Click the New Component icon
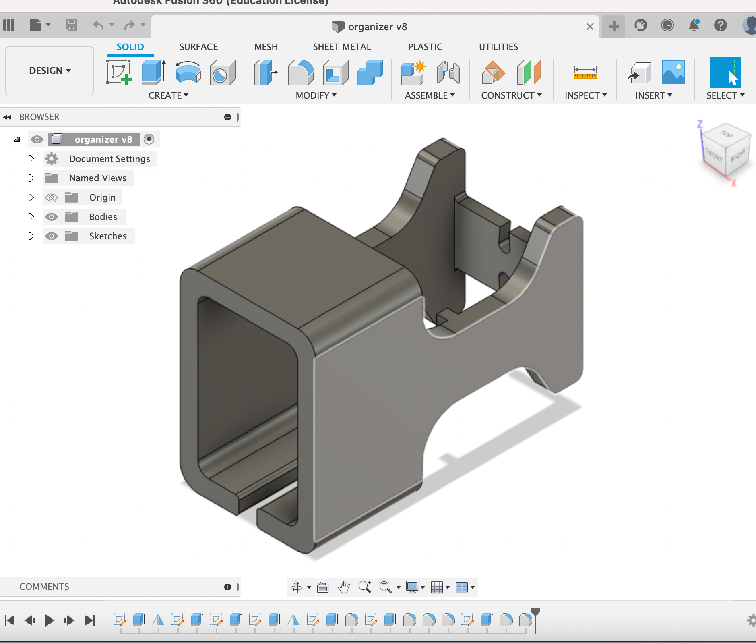This screenshot has width=756, height=643. [413, 73]
